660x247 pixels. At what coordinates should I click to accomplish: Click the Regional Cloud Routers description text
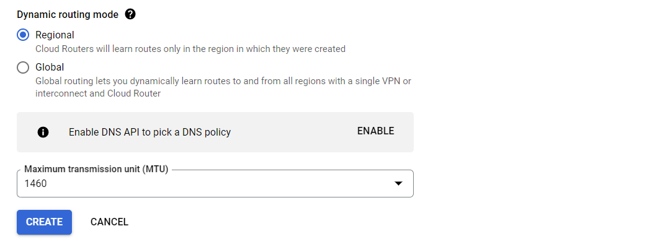tap(190, 49)
